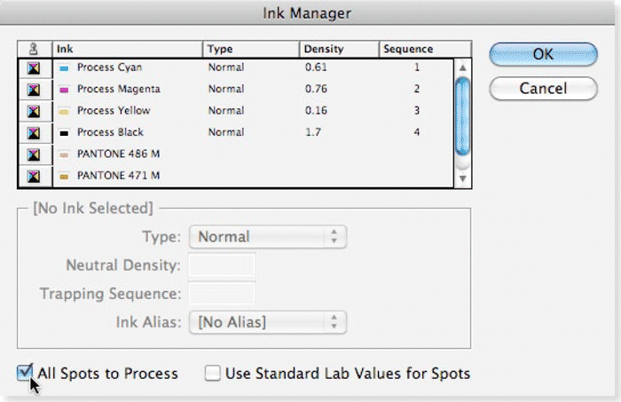Confirm with the OK button
The height and width of the screenshot is (402, 621).
543,53
